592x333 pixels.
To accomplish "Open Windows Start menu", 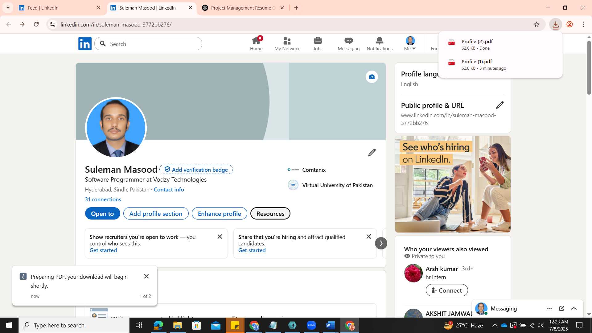I will [x=9, y=325].
